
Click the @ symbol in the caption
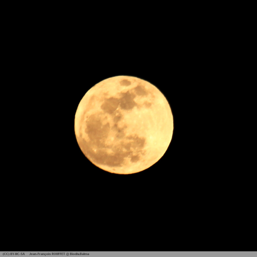(x=68, y=254)
